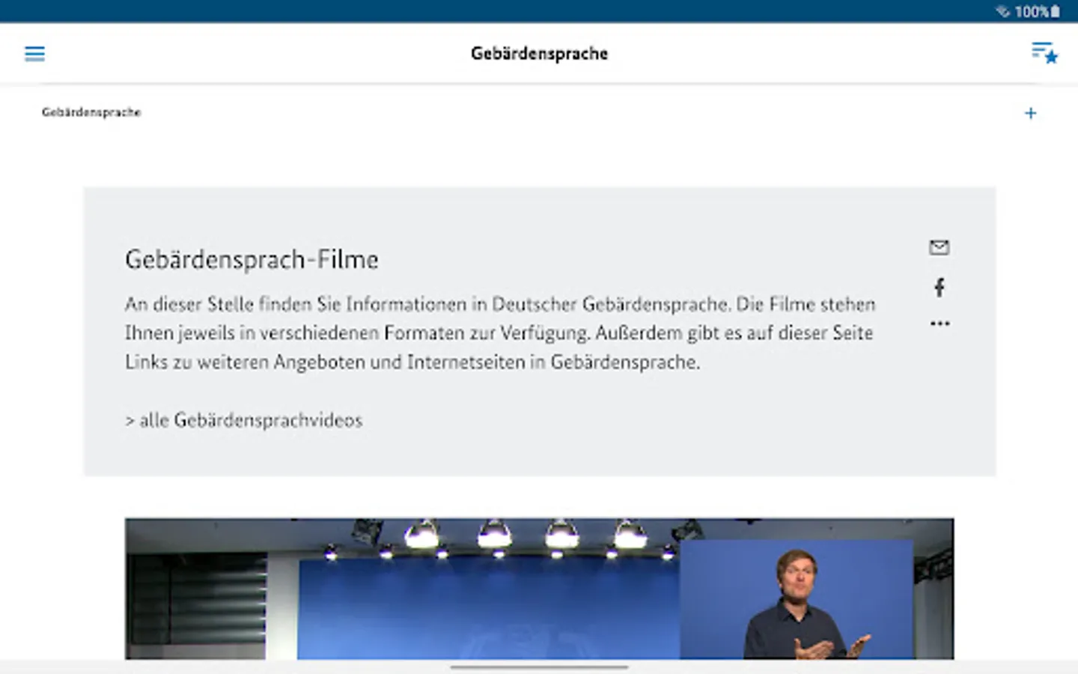Tap the 'Gebärdensprache' page title
Viewport: 1078px width, 674px height.
[x=539, y=53]
